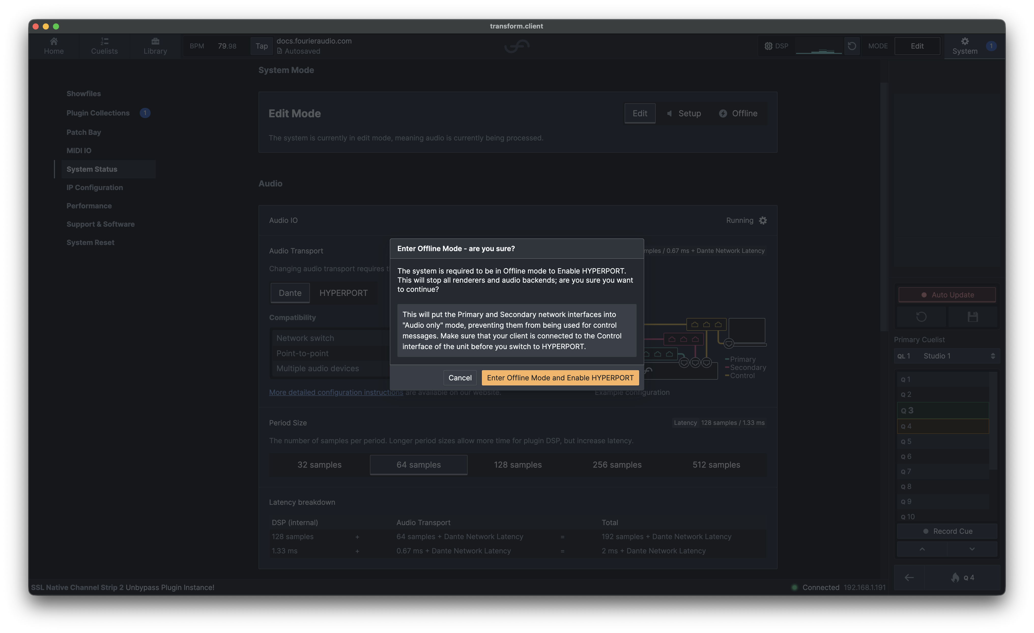Viewport: 1034px width, 633px height.
Task: Click the BPM value 79.98
Action: [x=227, y=46]
